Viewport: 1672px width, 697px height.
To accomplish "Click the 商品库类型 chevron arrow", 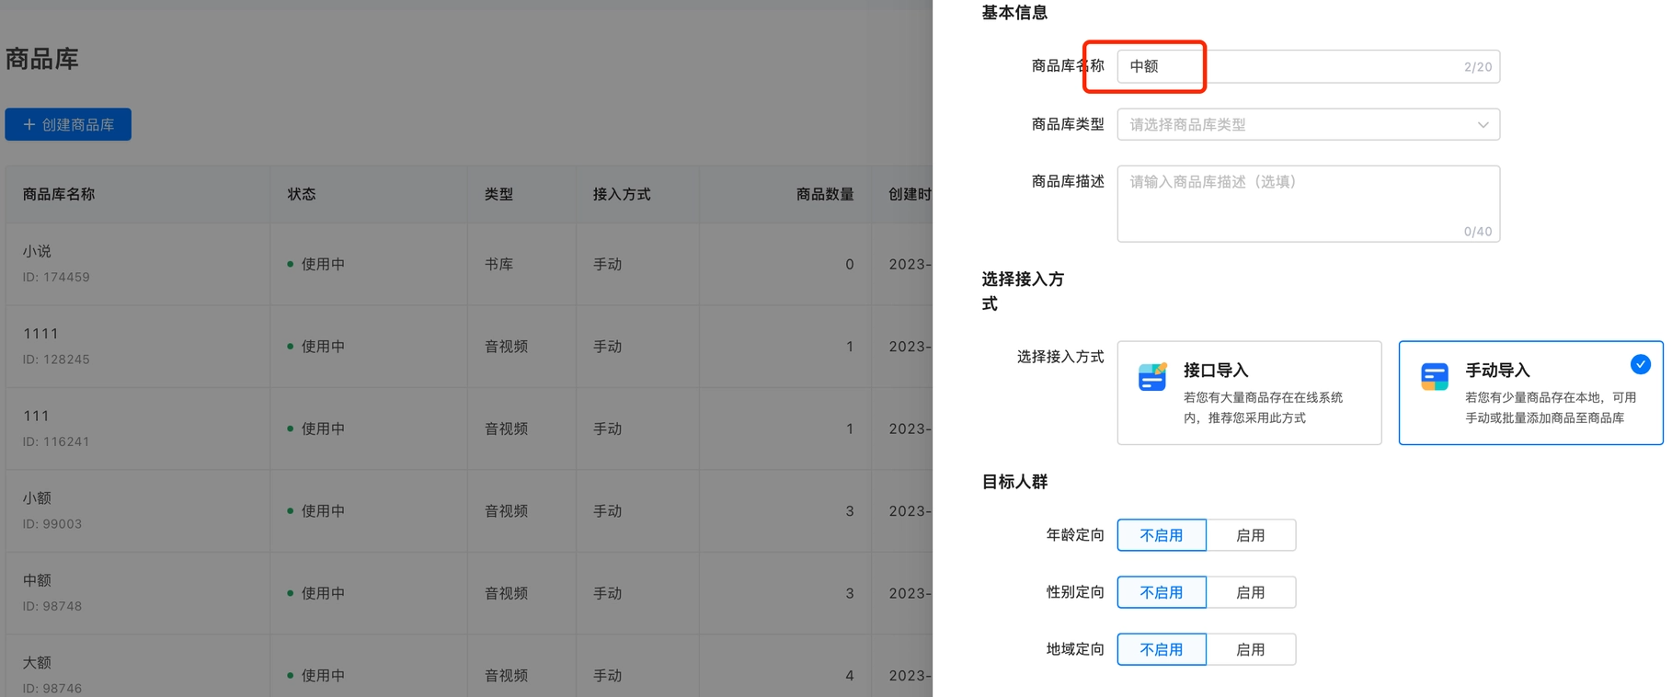I will point(1483,125).
